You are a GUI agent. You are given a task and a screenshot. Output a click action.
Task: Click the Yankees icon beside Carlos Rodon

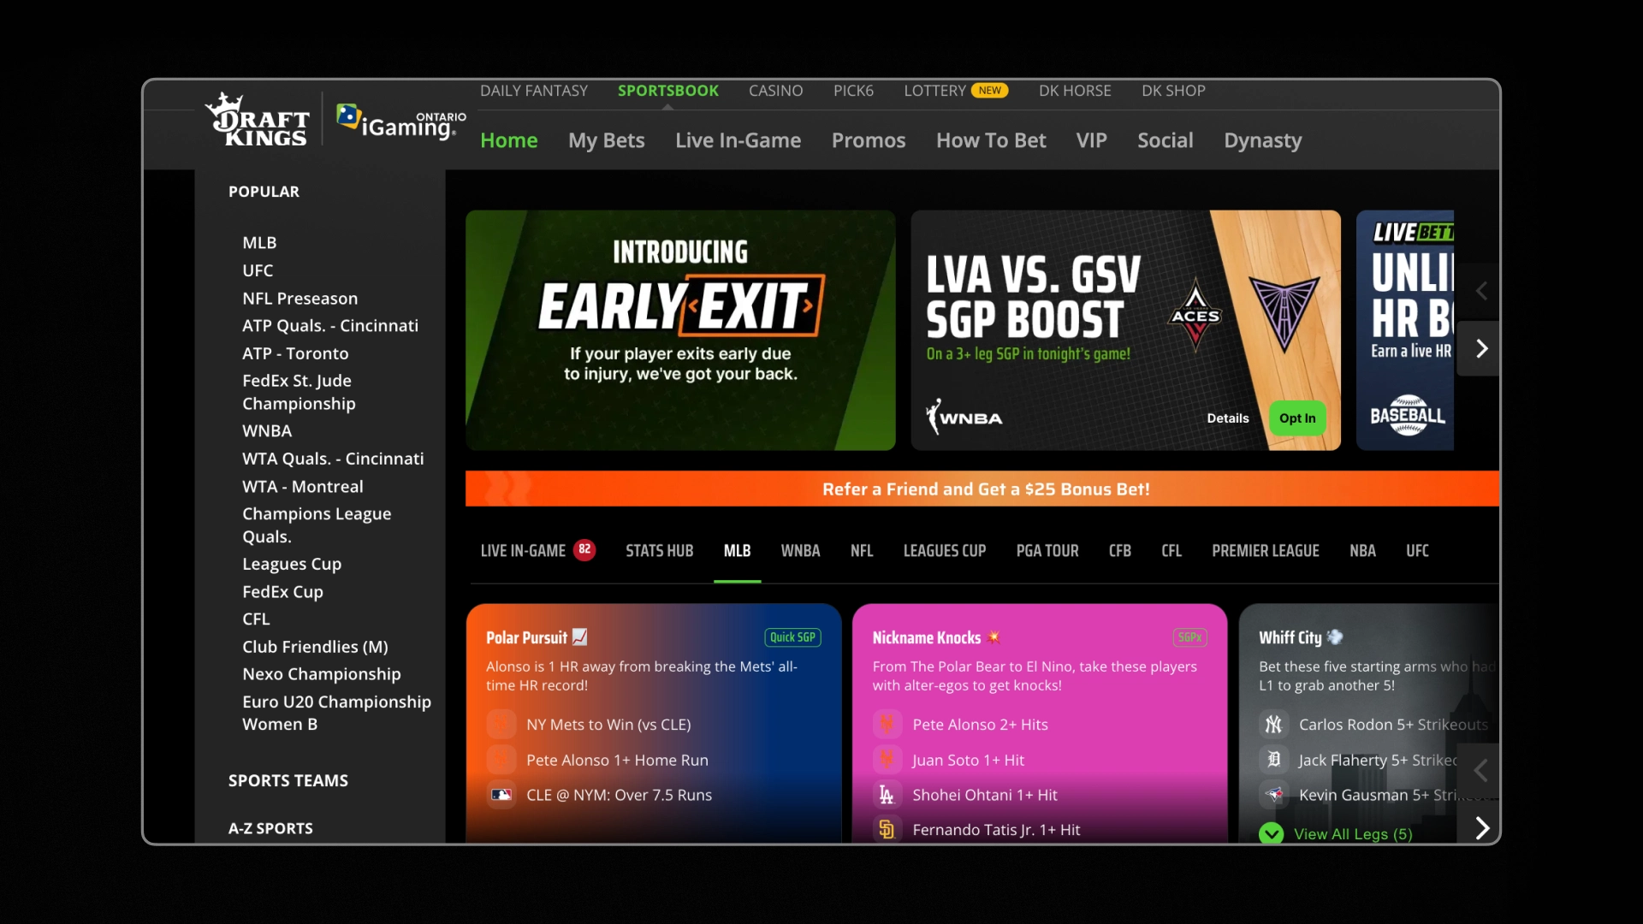pyautogui.click(x=1273, y=725)
